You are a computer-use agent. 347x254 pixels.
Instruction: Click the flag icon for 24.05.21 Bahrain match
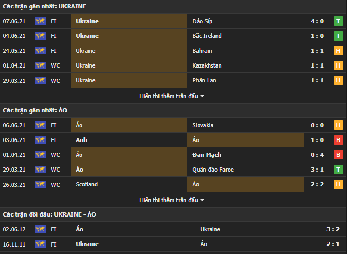point(40,51)
